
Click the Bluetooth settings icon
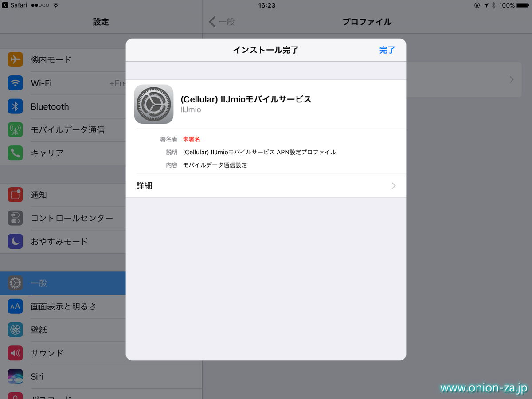click(15, 106)
